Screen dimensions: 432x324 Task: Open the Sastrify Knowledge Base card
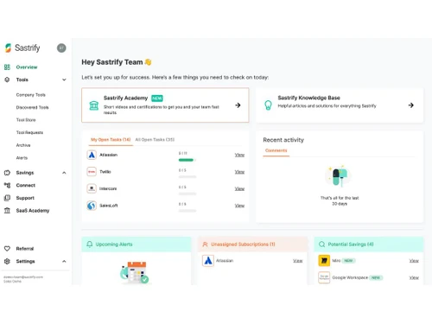340,105
